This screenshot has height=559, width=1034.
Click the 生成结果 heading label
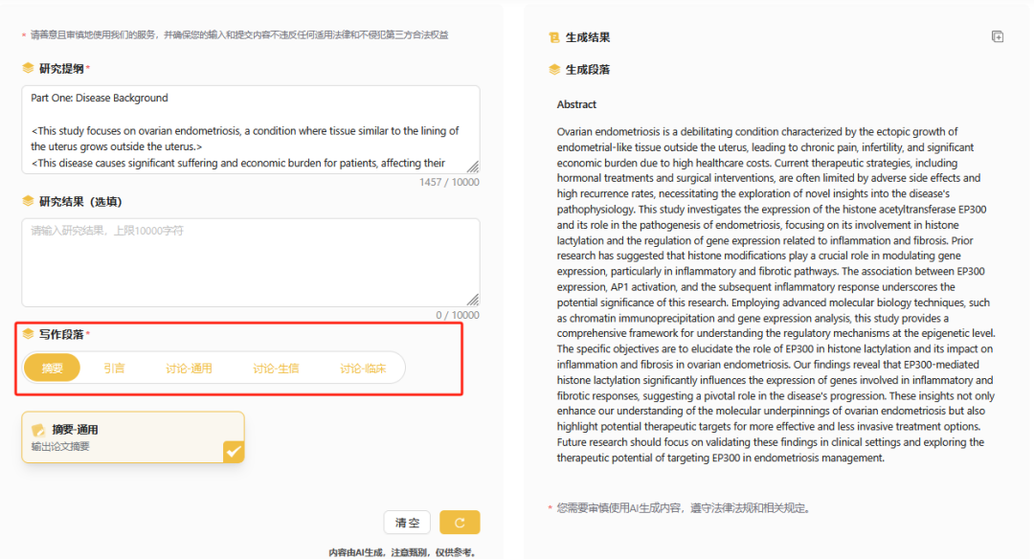(x=588, y=37)
